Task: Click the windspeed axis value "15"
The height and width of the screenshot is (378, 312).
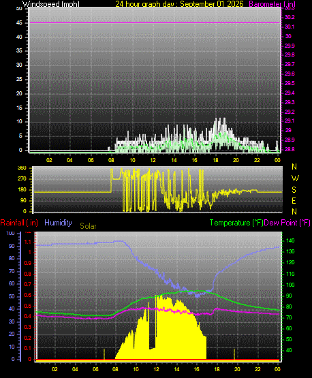Action: pyautogui.click(x=19, y=108)
